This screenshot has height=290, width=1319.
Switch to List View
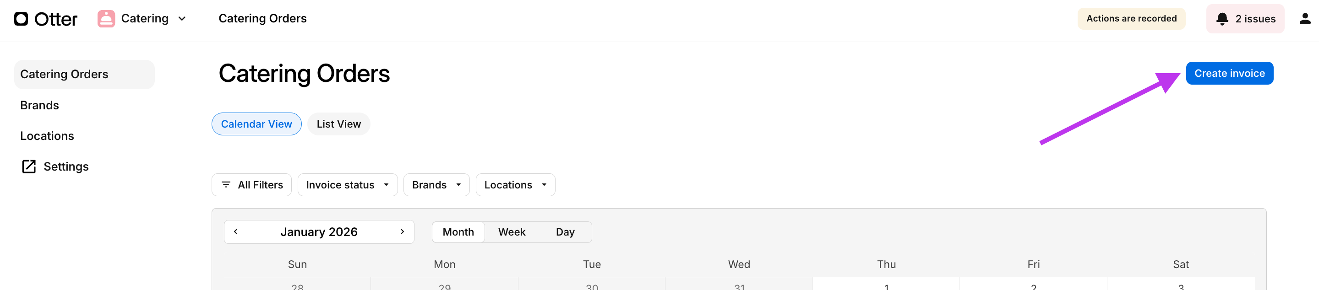pyautogui.click(x=338, y=124)
